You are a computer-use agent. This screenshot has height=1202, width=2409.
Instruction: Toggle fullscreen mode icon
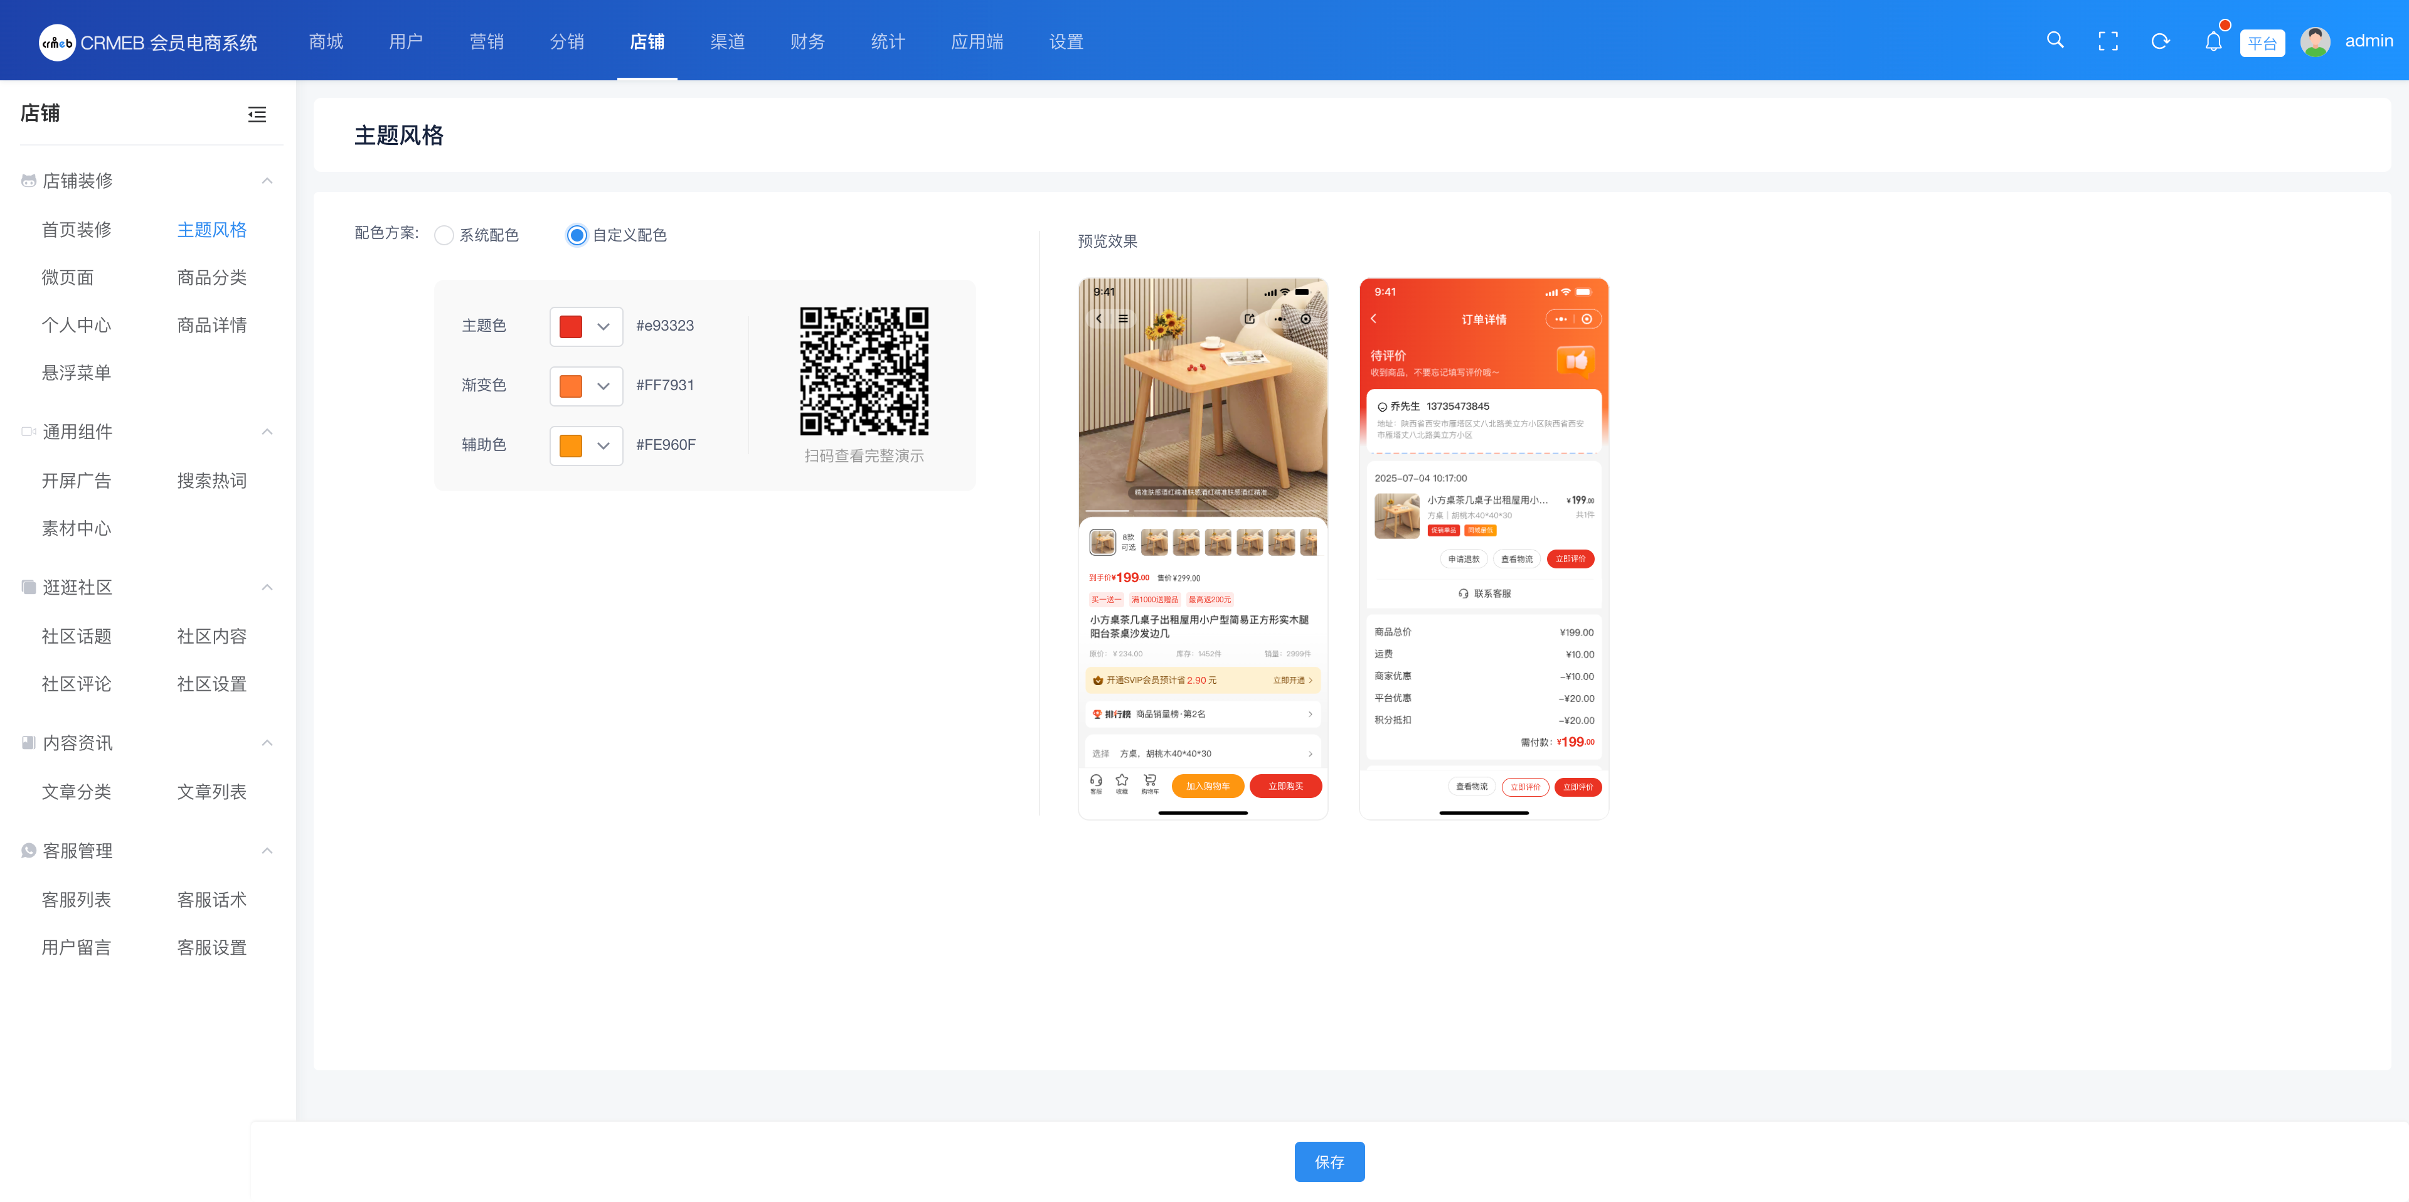click(2108, 41)
